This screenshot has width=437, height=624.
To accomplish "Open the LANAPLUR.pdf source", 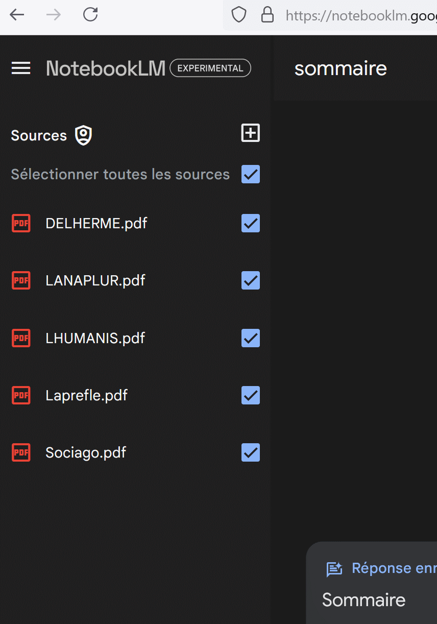I will click(x=95, y=280).
